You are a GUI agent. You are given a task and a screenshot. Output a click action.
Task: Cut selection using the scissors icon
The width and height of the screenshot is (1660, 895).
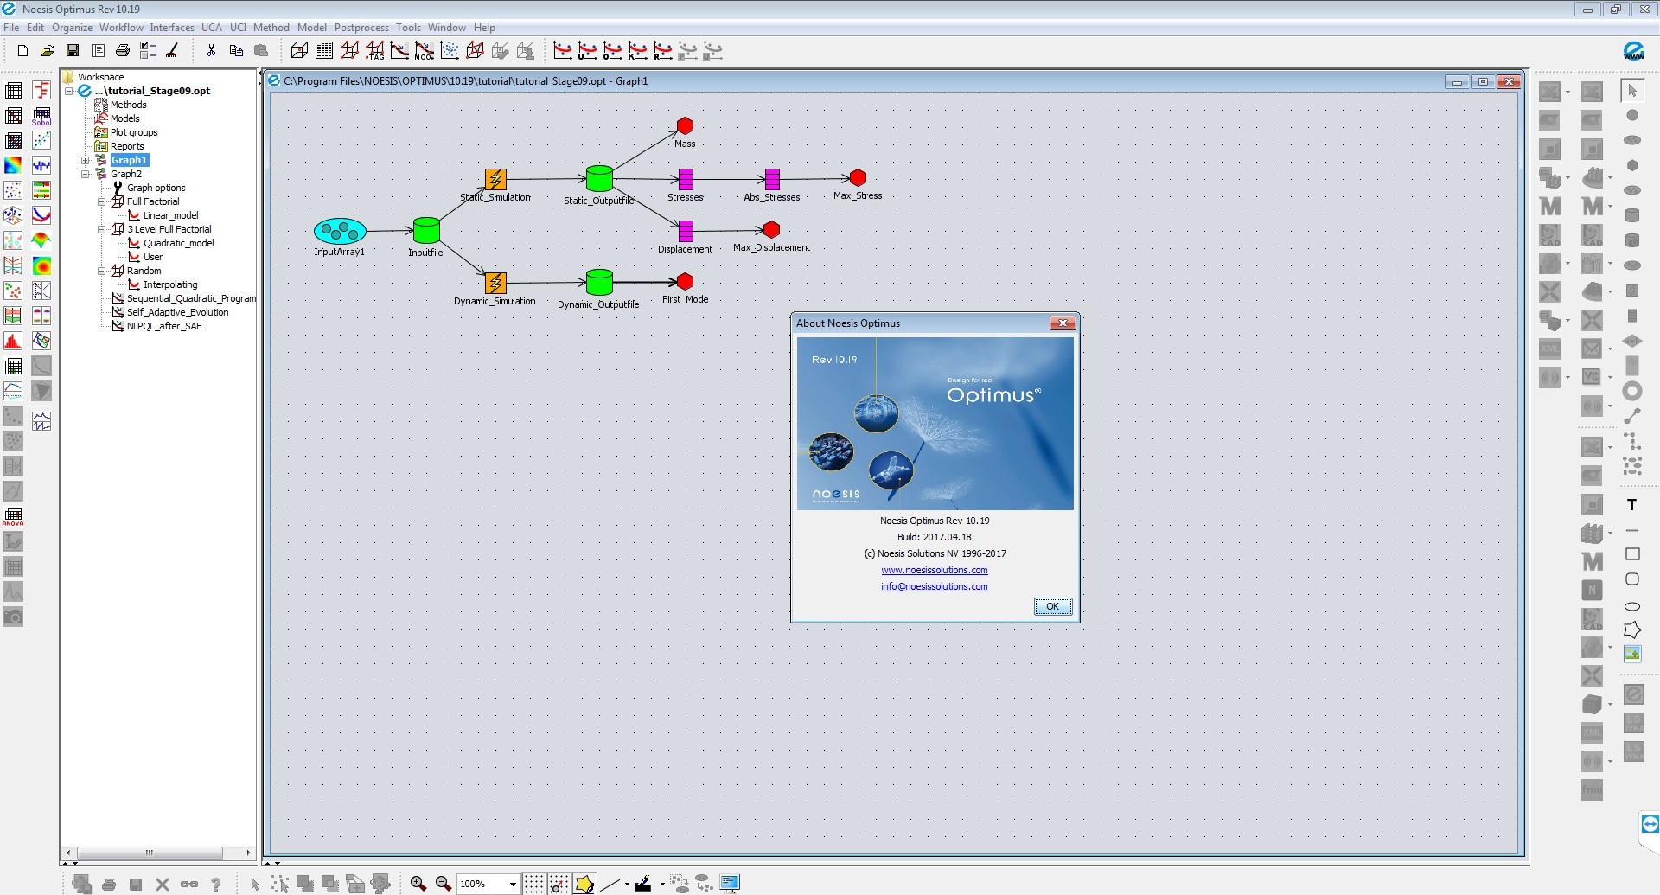[x=211, y=51]
